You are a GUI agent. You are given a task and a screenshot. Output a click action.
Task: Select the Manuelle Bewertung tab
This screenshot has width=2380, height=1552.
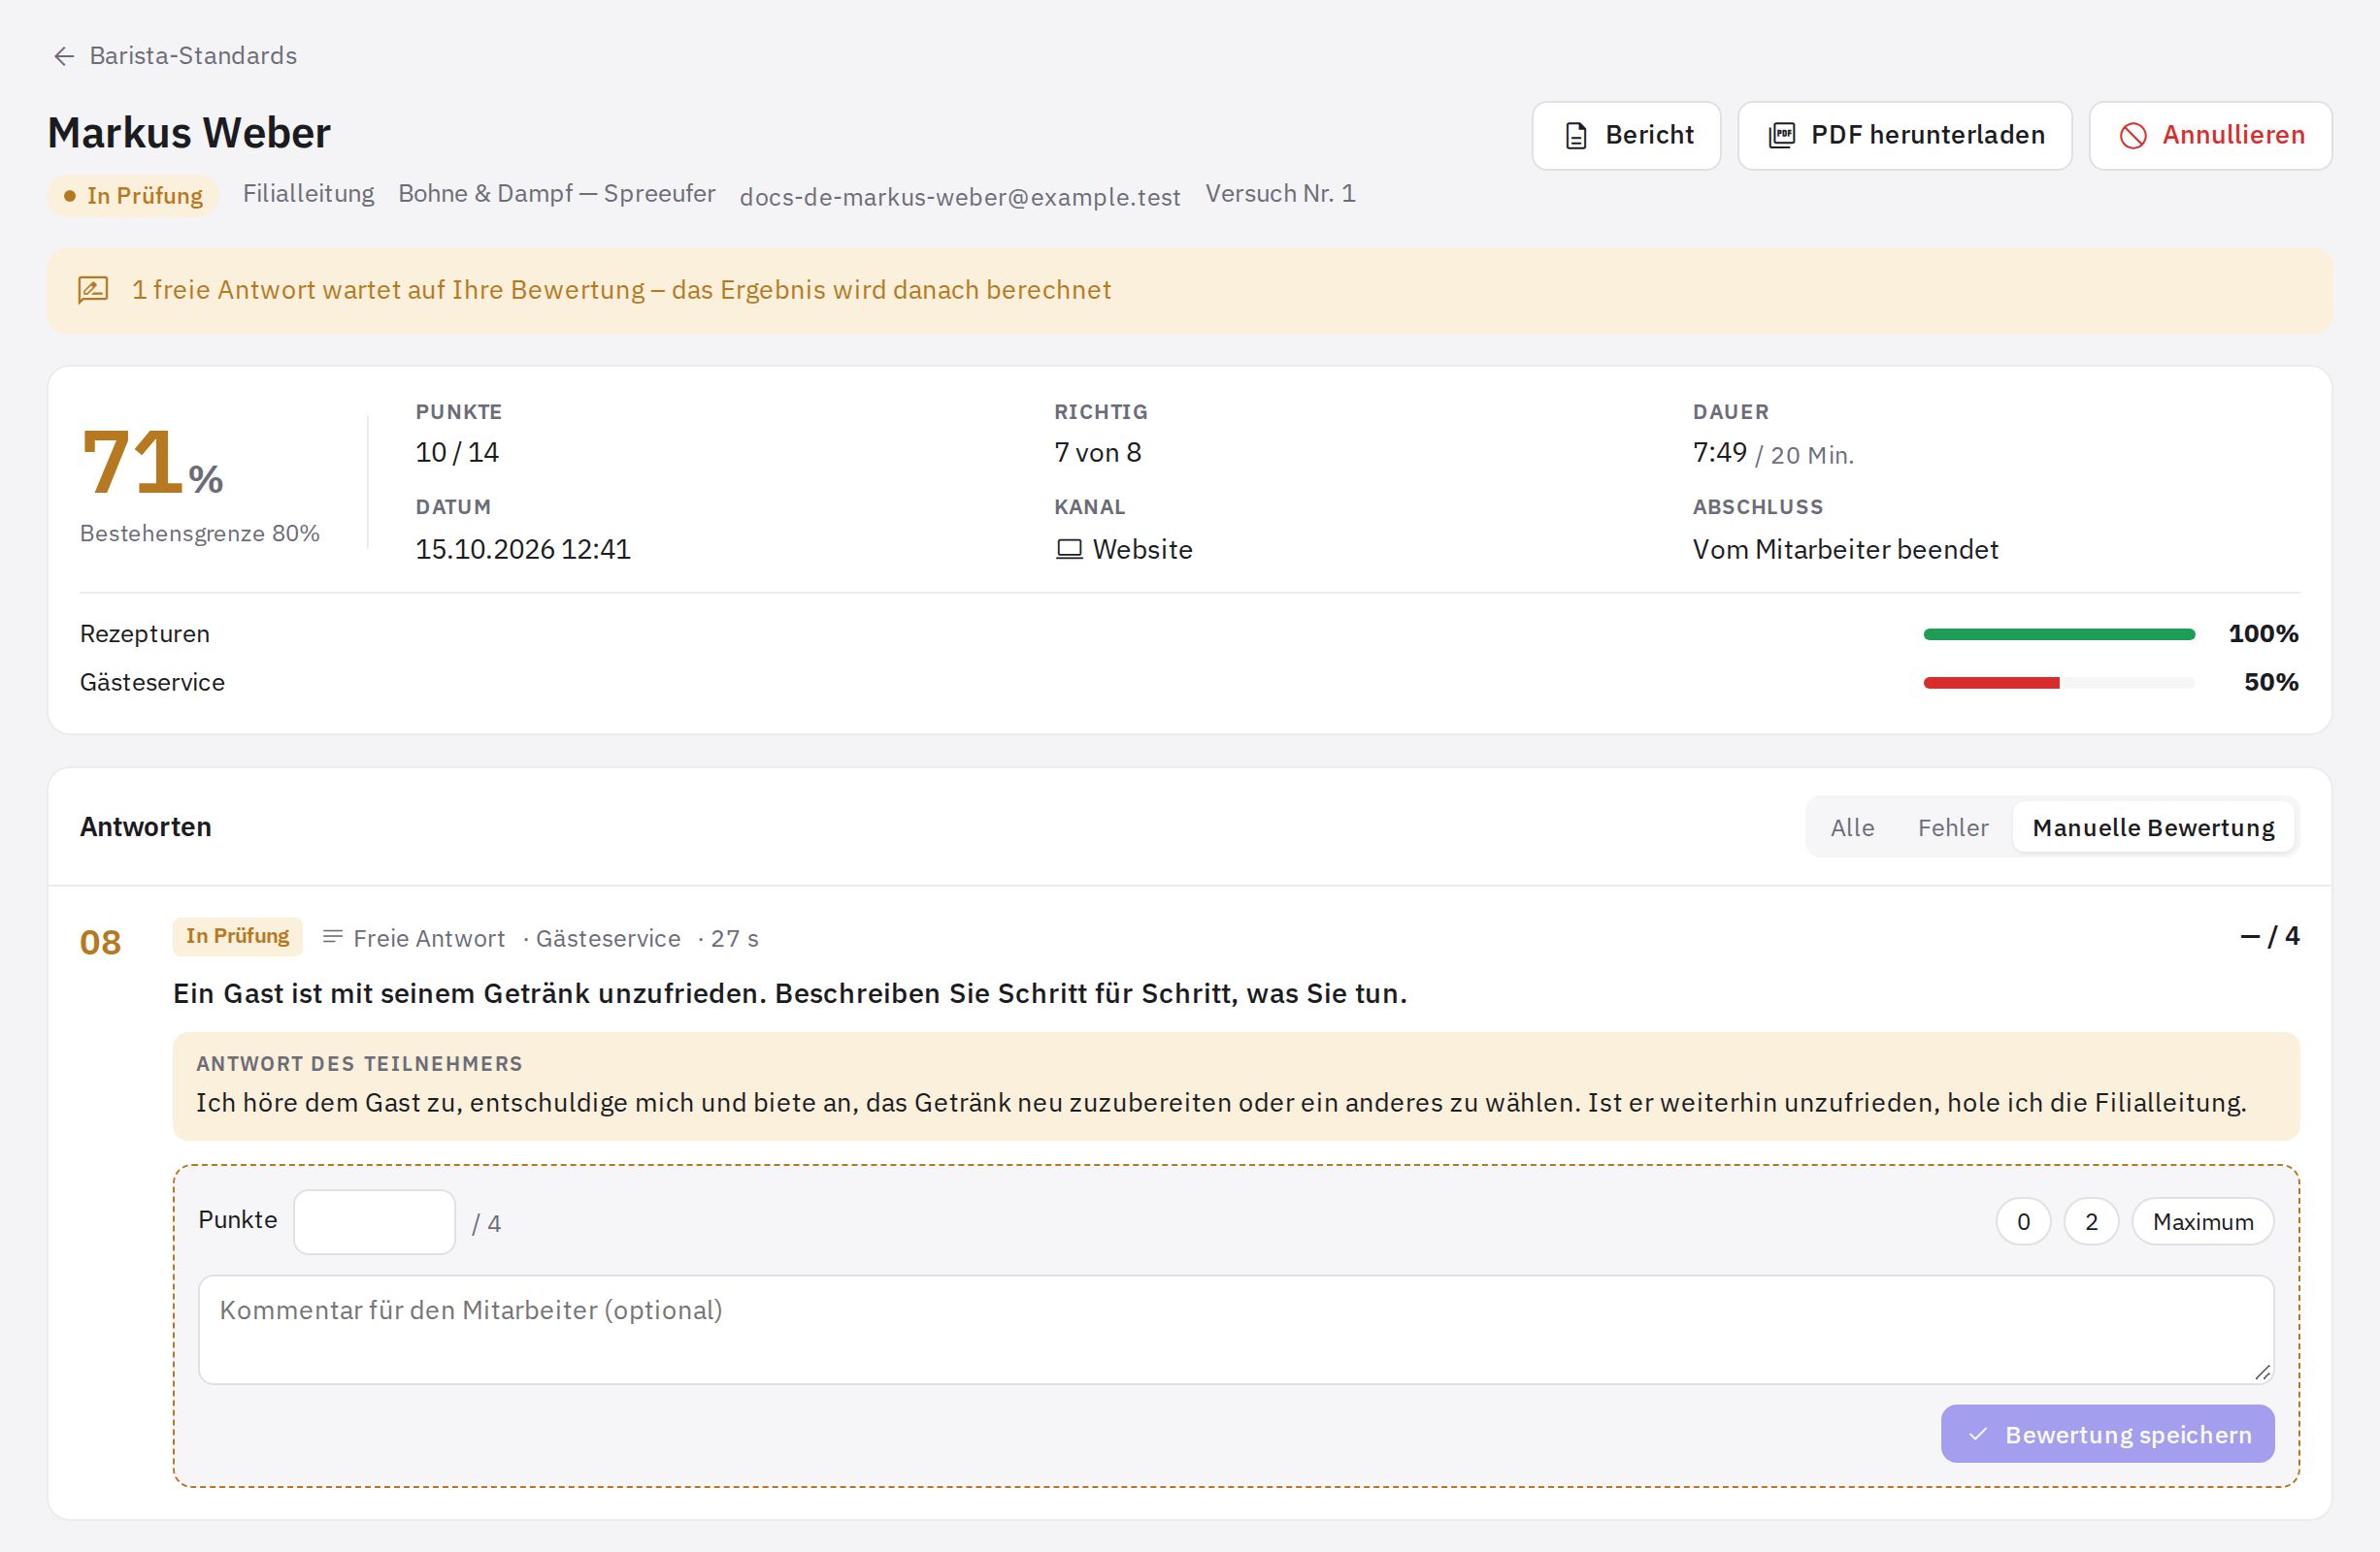2153,827
